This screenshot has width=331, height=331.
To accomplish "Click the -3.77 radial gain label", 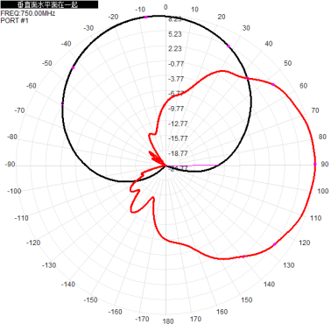I will (x=176, y=79).
